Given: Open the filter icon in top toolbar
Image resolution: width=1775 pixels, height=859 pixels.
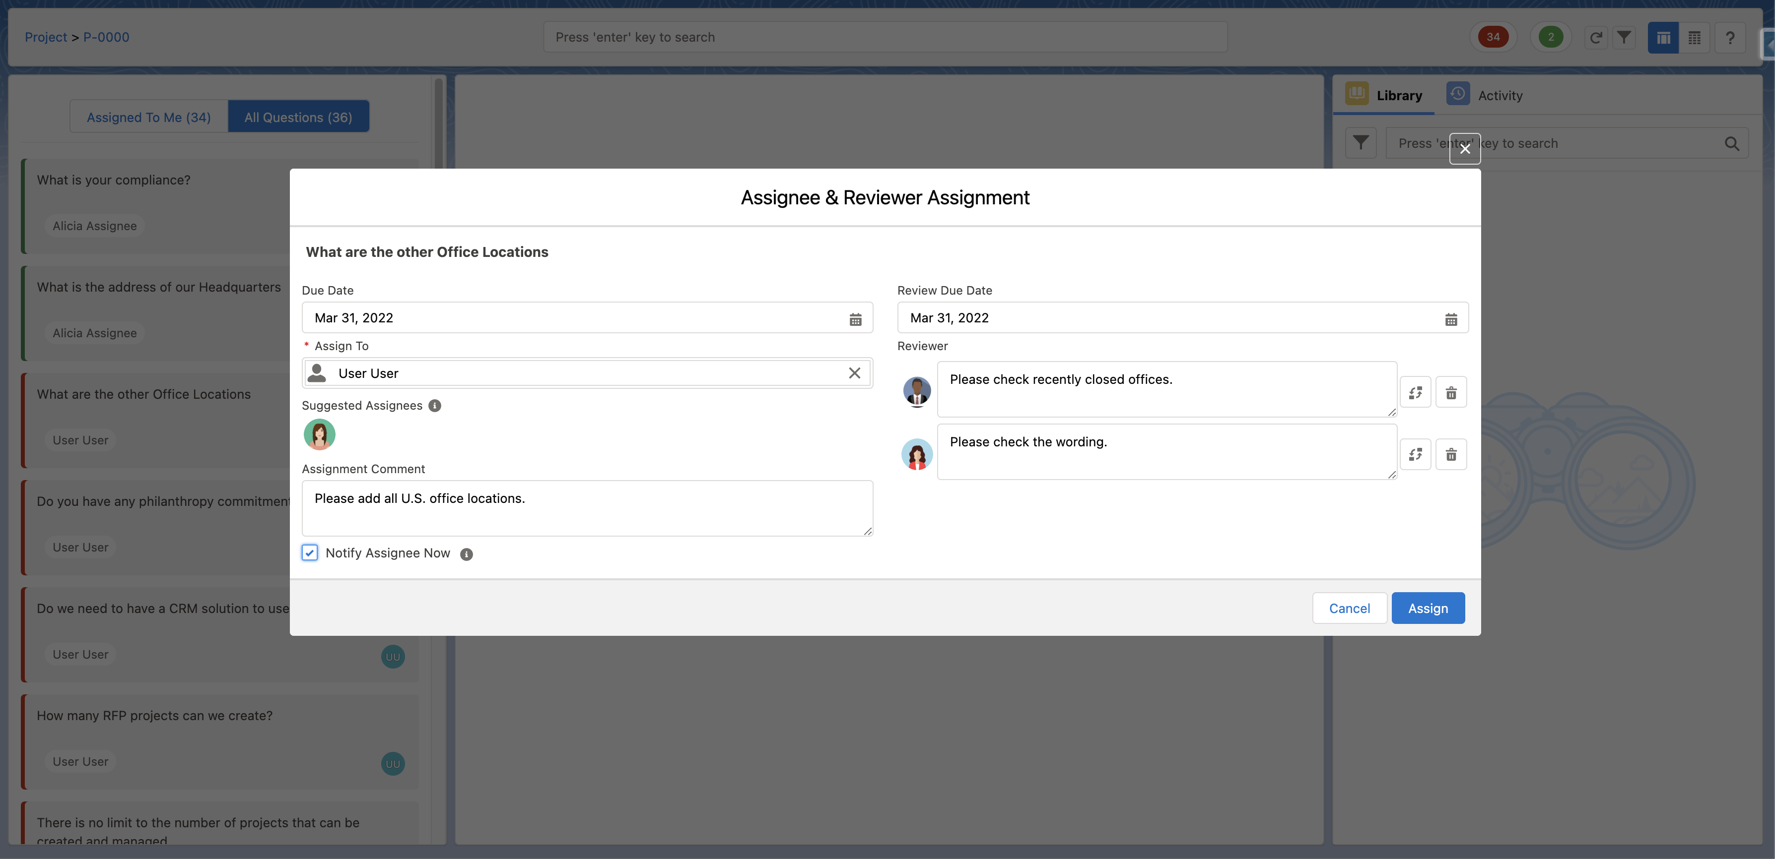Looking at the screenshot, I should 1624,38.
